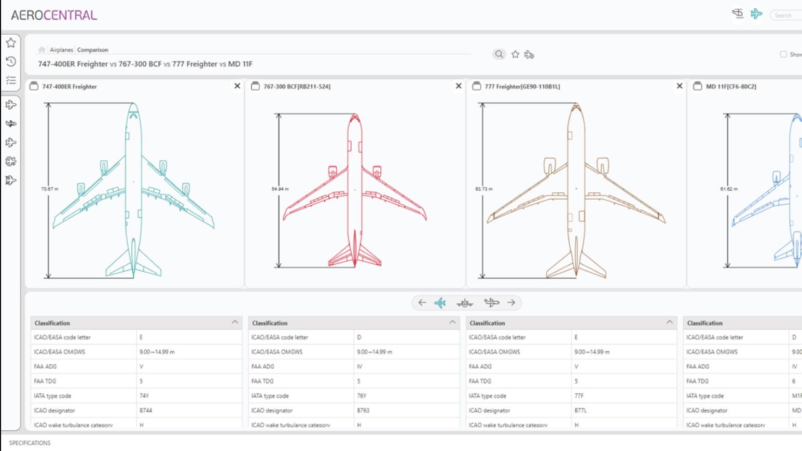Collapse the 777 Freighter Classification section
The width and height of the screenshot is (802, 451).
(x=670, y=322)
